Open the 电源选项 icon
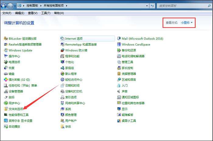Screen dimensions: 213x141 coord(6,62)
